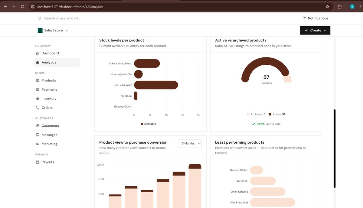
Task: Click the light archived segment of donut
Action: [288, 79]
